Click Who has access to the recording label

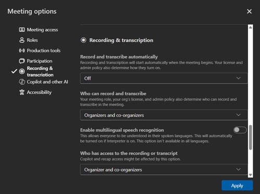pos(129,153)
